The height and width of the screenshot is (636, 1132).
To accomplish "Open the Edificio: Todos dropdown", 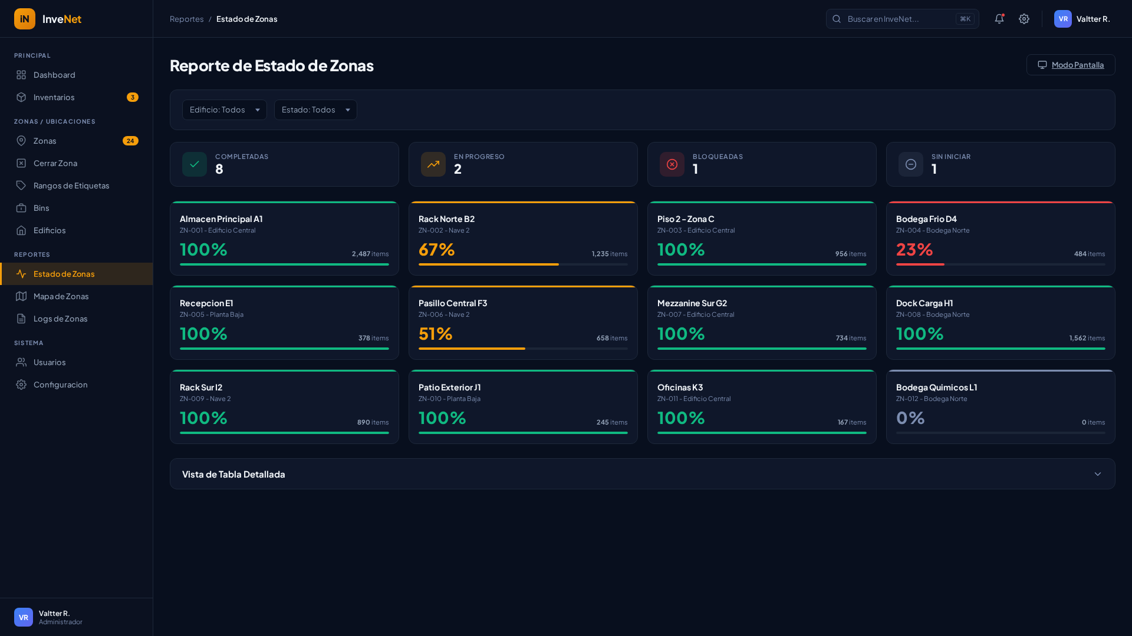I will pyautogui.click(x=224, y=110).
